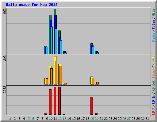Click the orange sites bar for day 12
Viewport: 157px width, 122px height.
[61, 75]
